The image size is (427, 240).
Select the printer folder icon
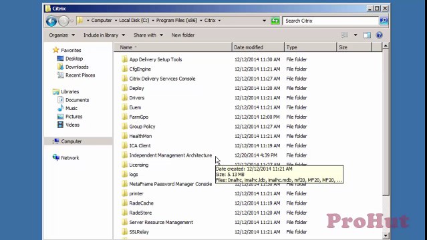(x=124, y=193)
